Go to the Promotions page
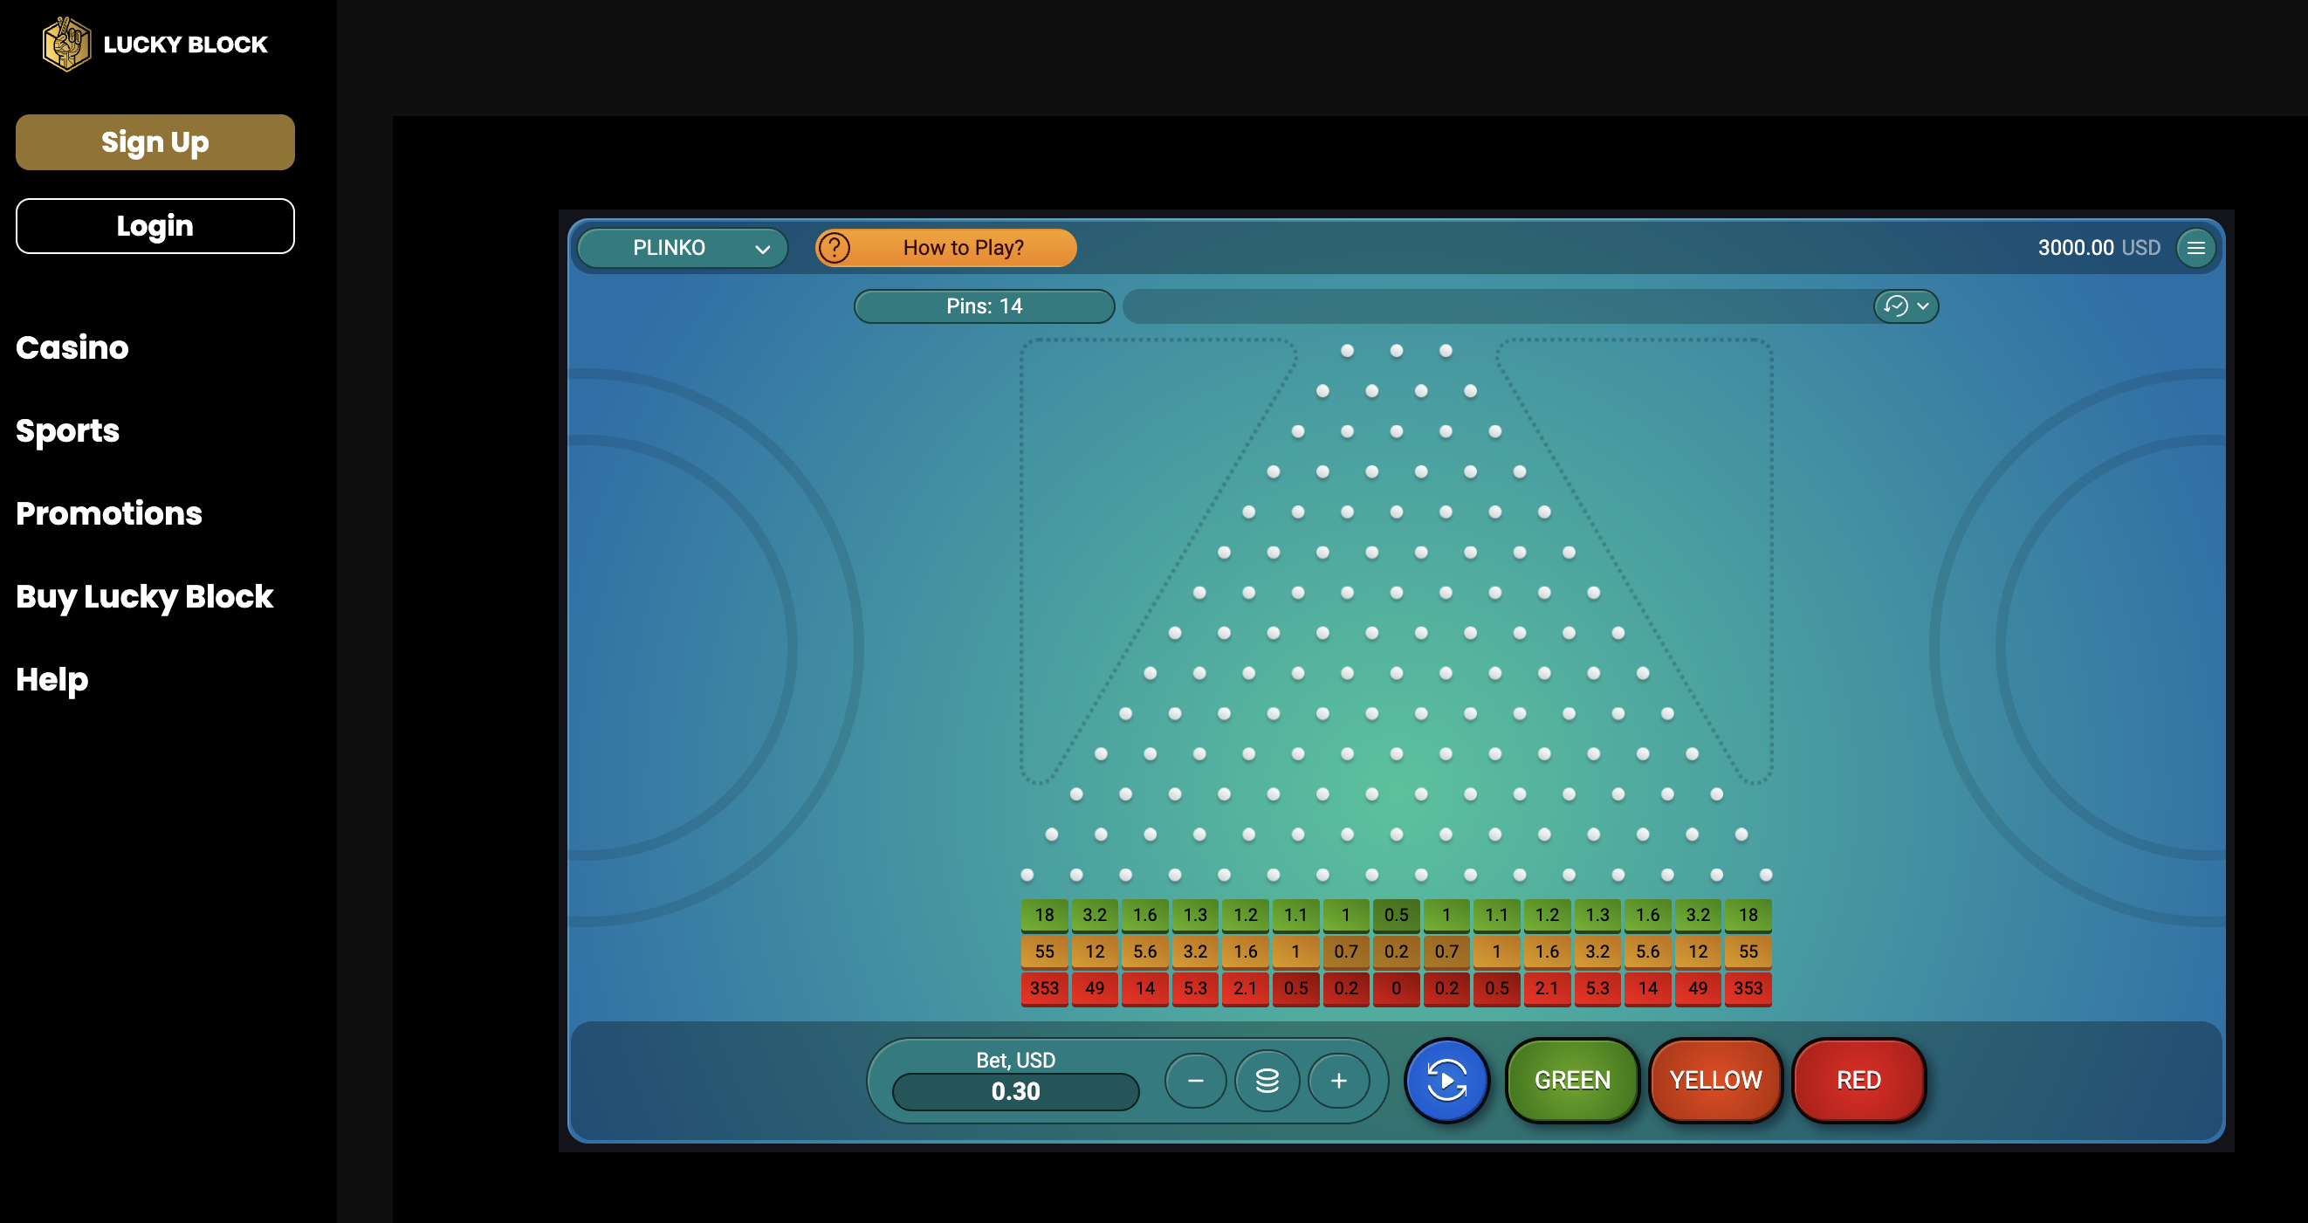 click(108, 513)
